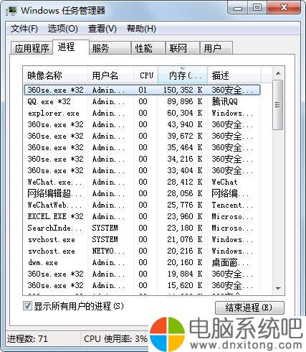This screenshot has width=306, height=352.
Task: Maximize the Task Manager window
Action: 257,8
